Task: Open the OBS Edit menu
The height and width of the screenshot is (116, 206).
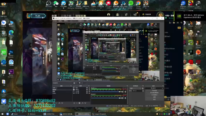Action: pyautogui.click(x=60, y=21)
